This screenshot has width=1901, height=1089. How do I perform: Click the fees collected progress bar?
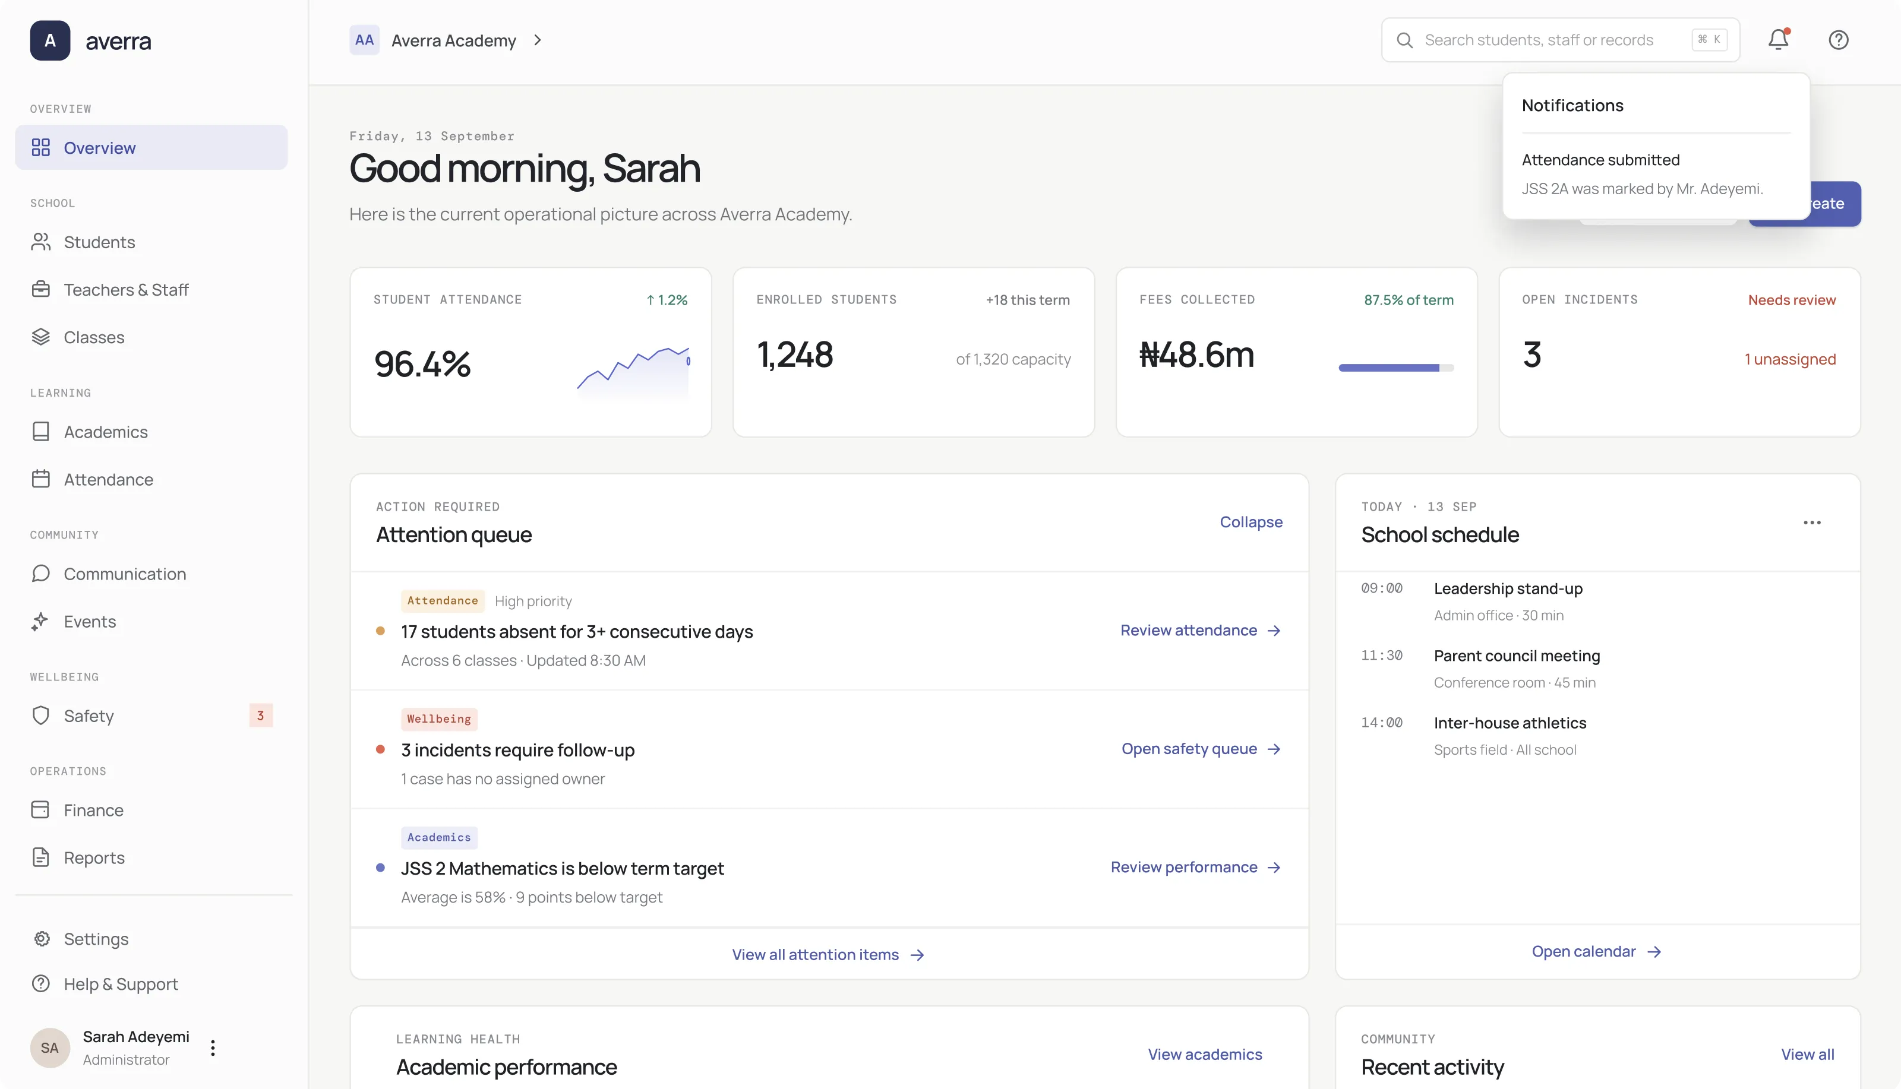(1396, 367)
